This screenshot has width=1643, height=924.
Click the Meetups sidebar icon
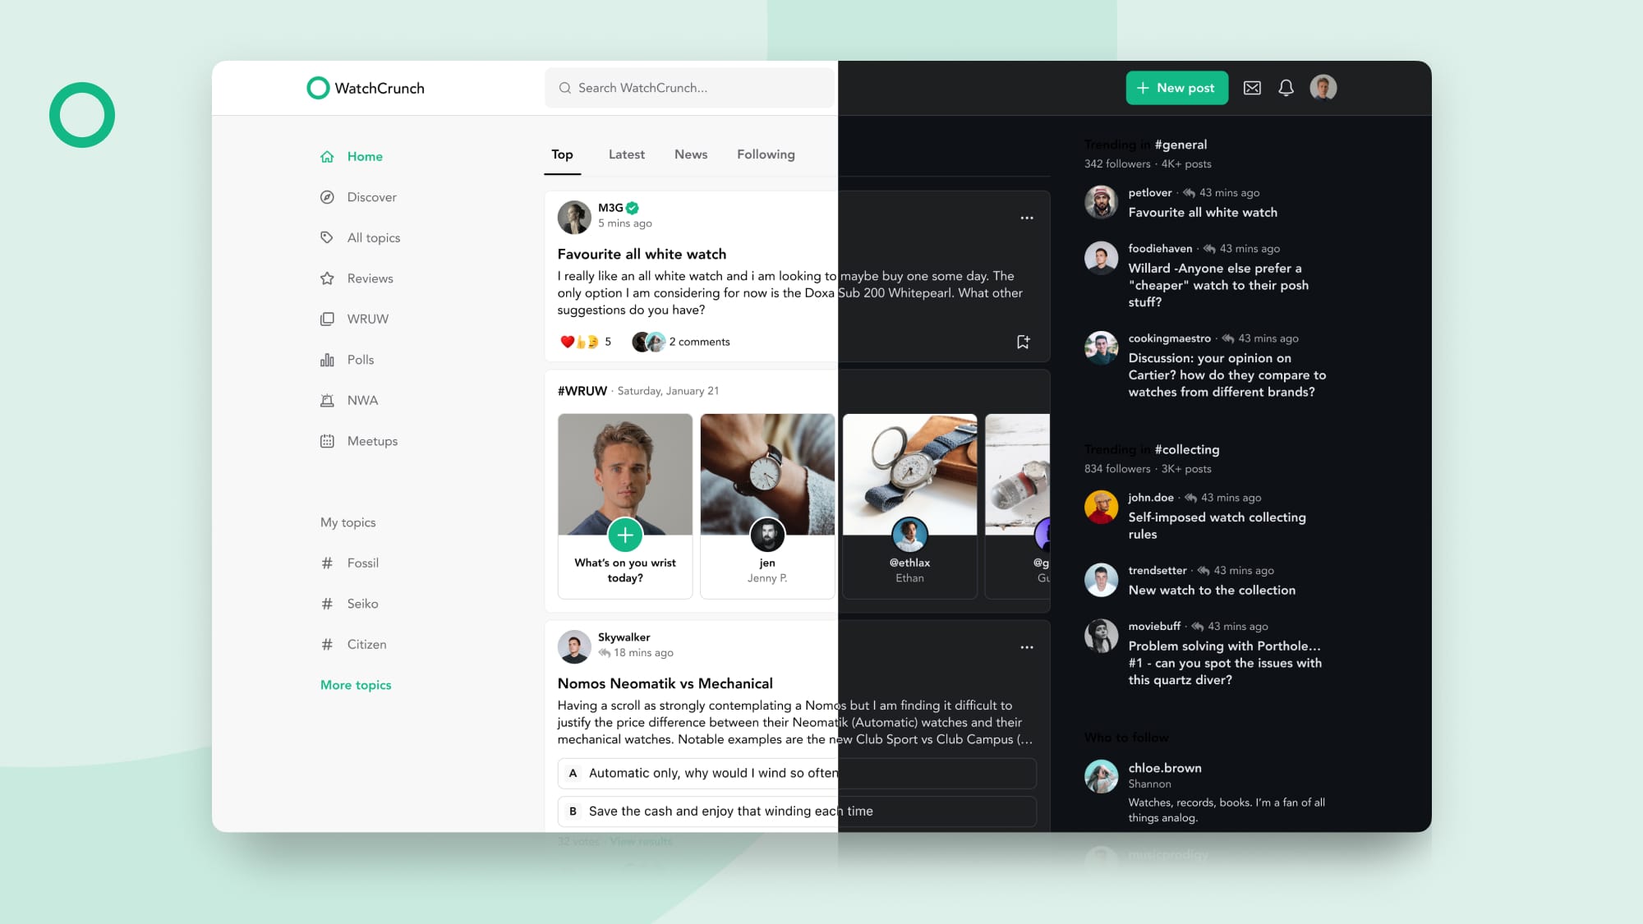click(x=327, y=440)
